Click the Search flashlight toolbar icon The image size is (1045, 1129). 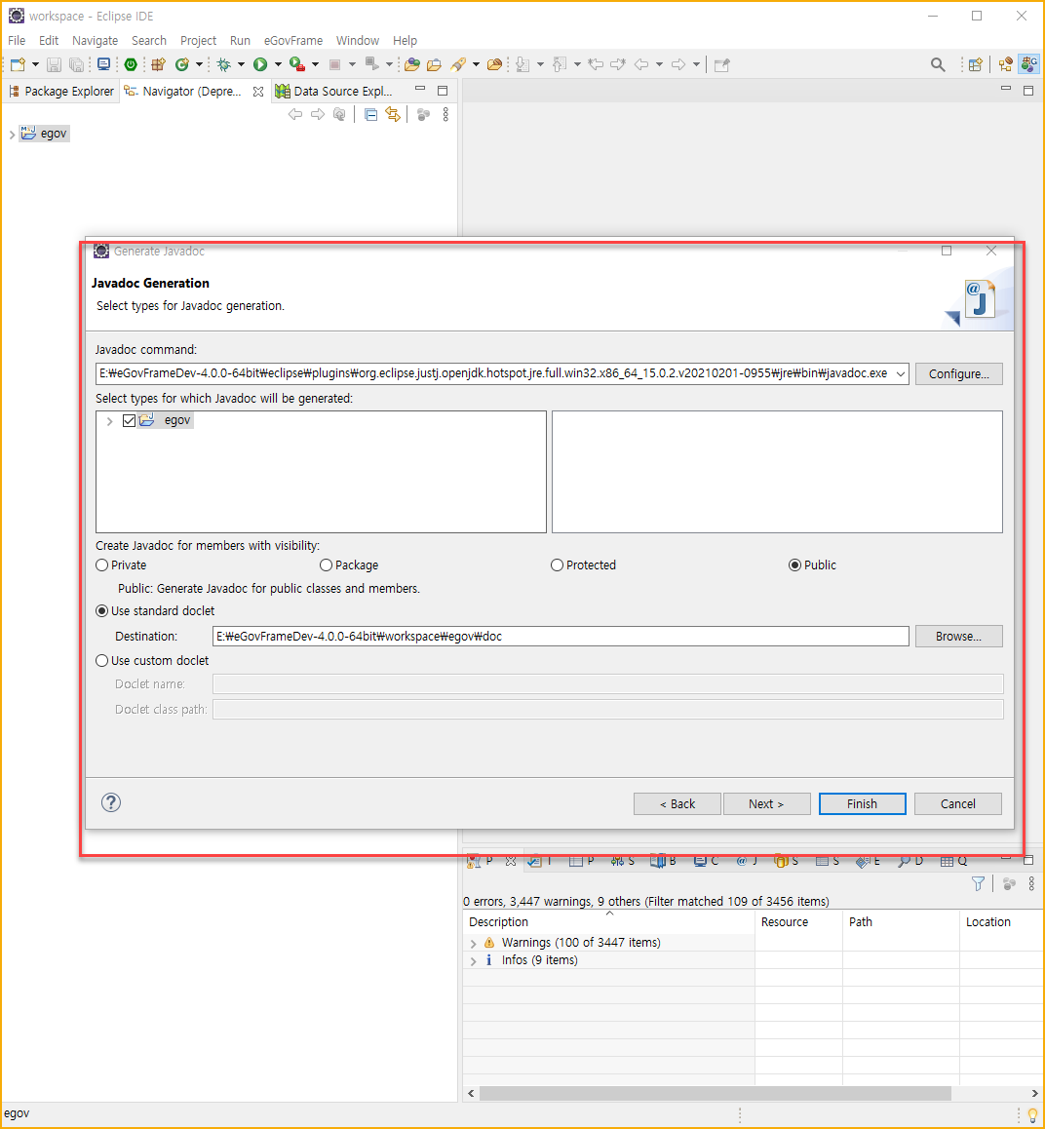pyautogui.click(x=458, y=64)
